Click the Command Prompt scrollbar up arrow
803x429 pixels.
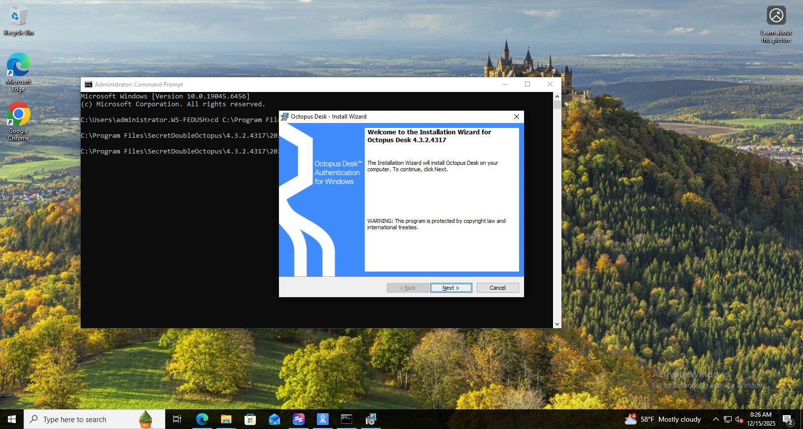[x=557, y=96]
